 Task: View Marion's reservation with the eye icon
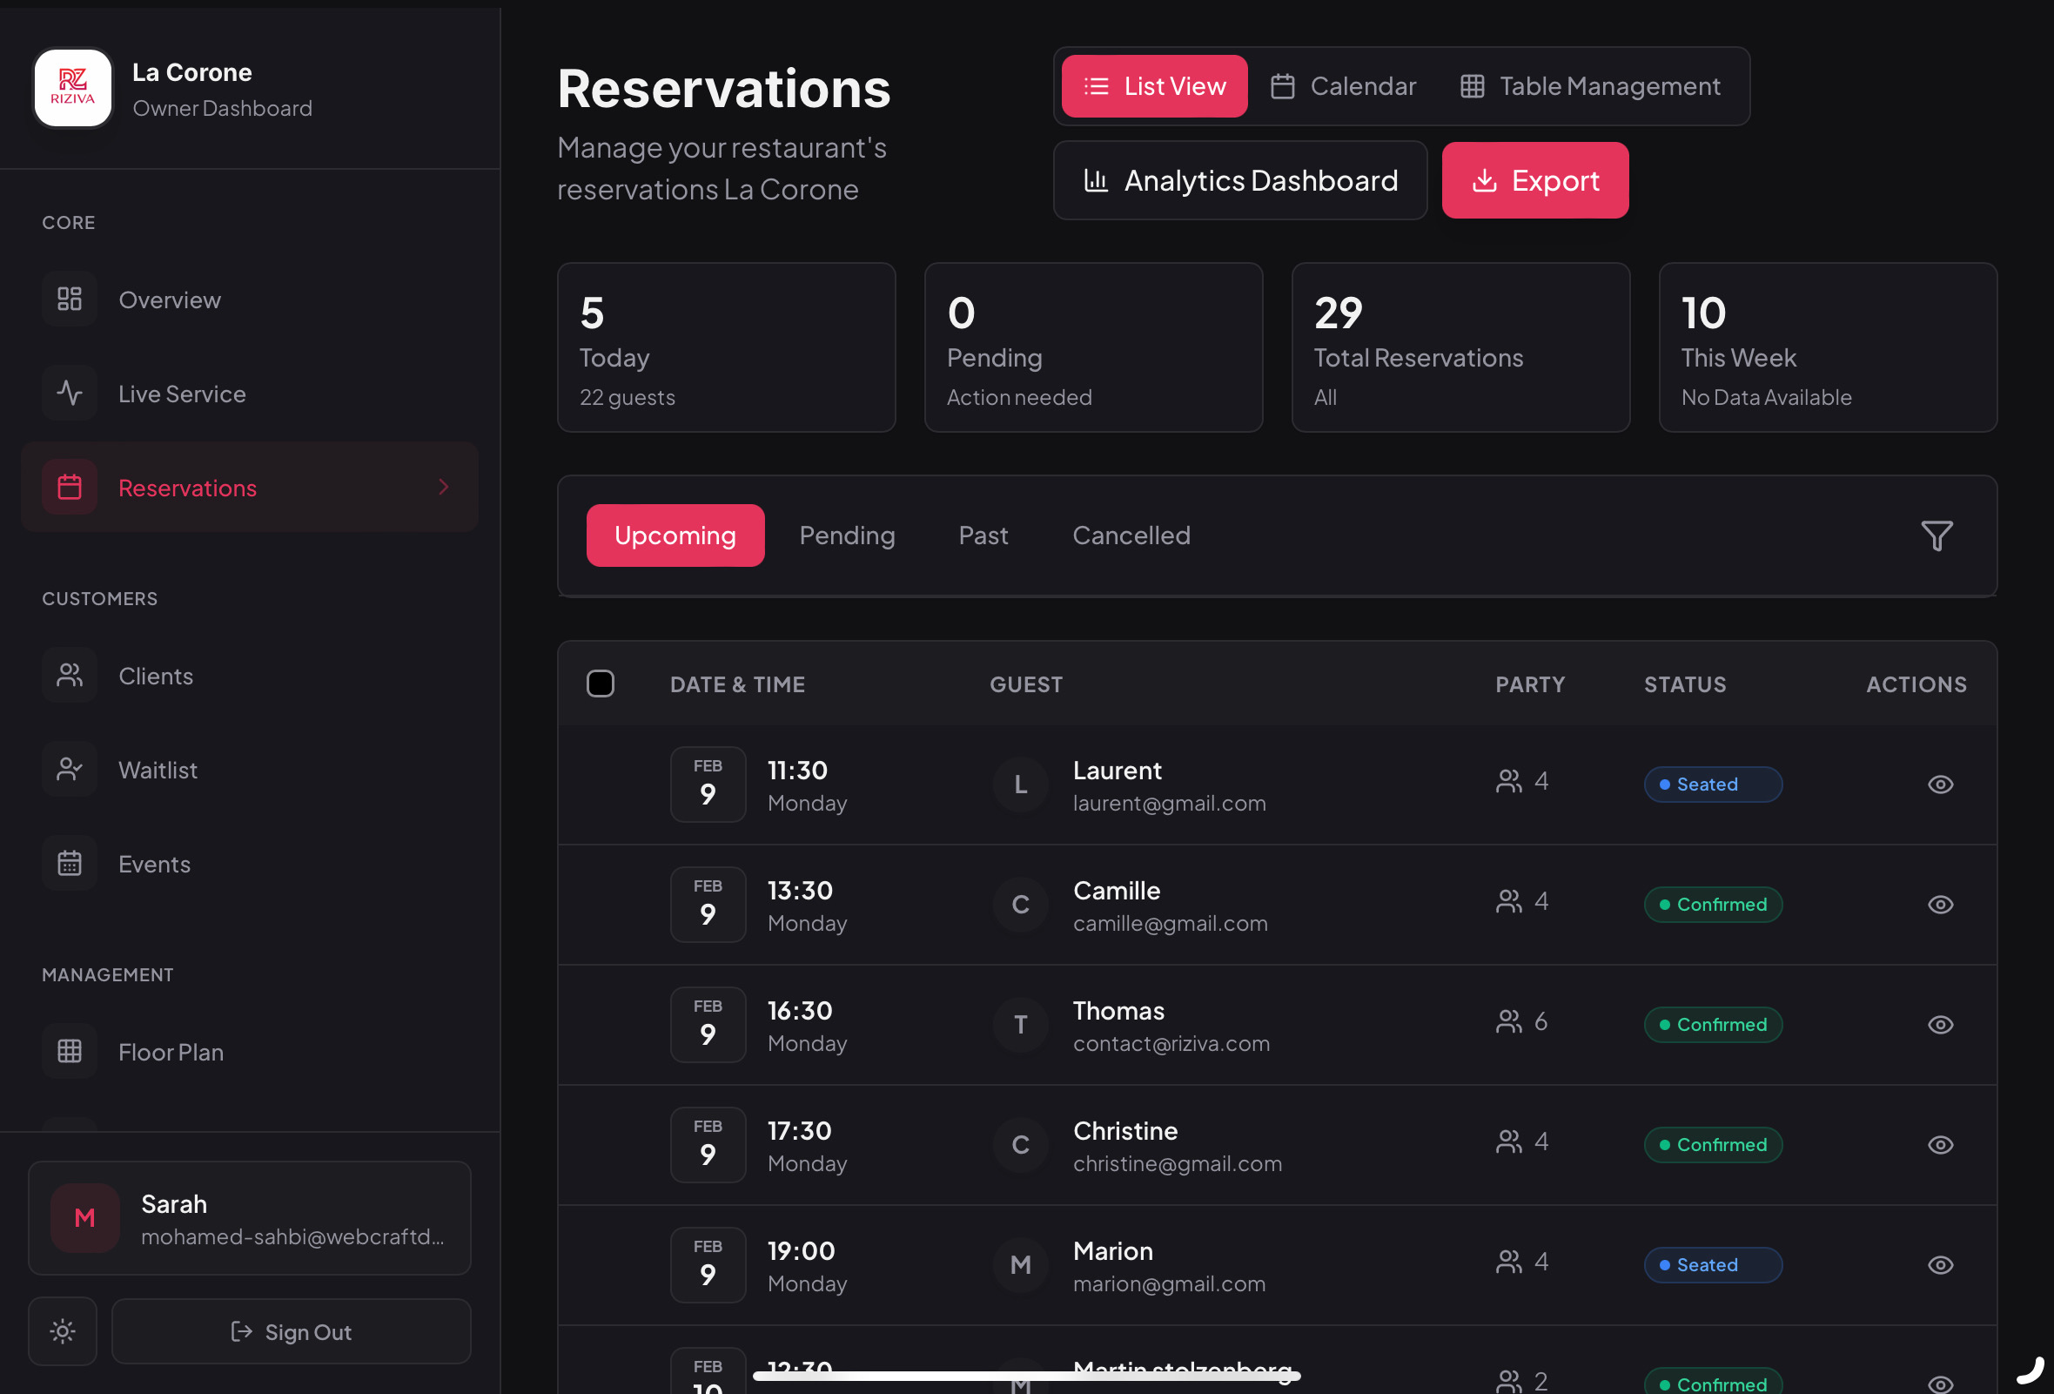1940,1265
